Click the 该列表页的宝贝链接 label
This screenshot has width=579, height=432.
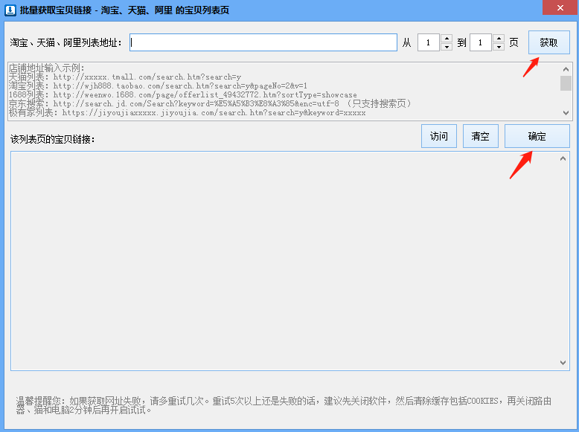coord(52,140)
